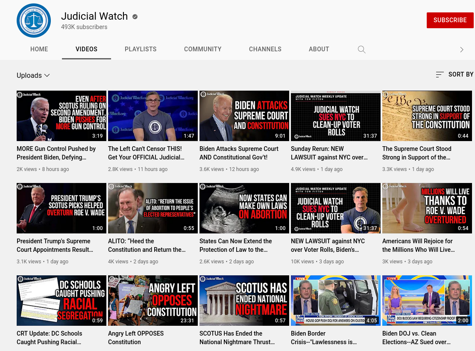The image size is (475, 351).
Task: Open 'Angry Left OPPOSES Constitution' video title
Action: [x=136, y=338]
